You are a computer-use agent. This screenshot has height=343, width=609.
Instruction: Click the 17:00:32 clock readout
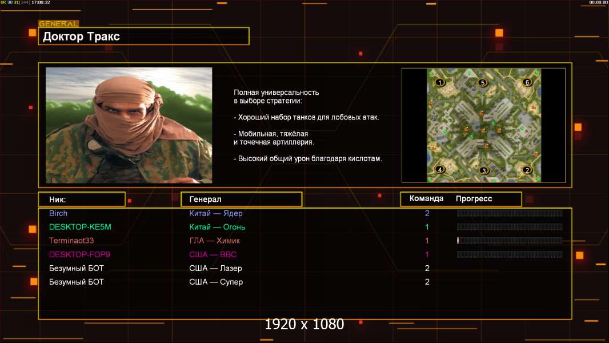click(41, 2)
